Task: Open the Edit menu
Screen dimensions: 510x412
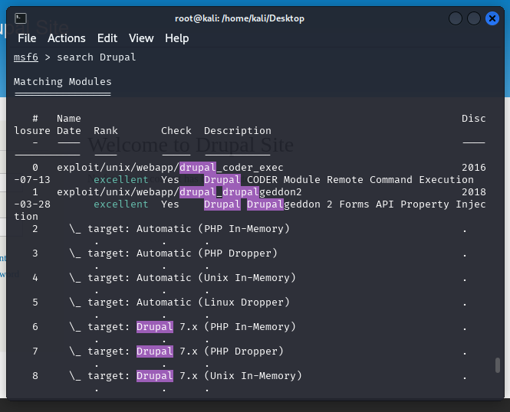Action: tap(107, 38)
